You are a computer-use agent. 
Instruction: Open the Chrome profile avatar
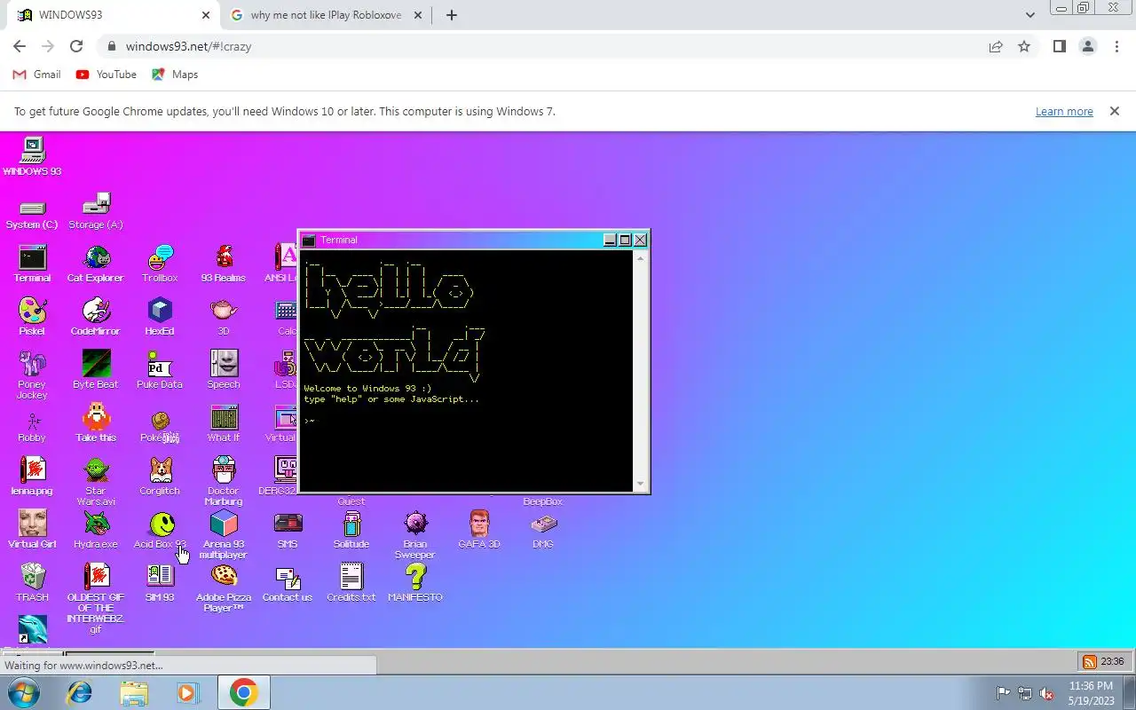(1088, 46)
